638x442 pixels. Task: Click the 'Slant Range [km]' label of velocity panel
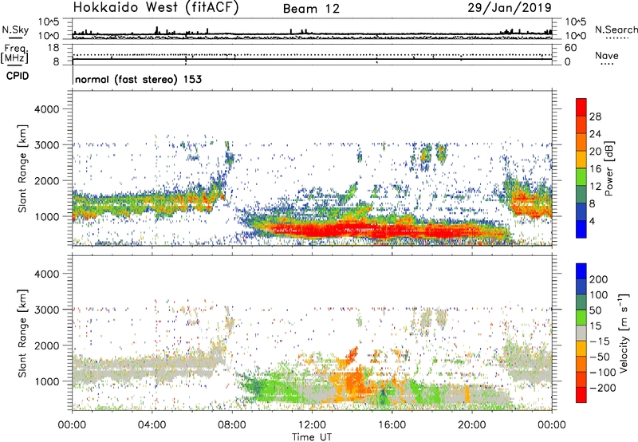coord(22,333)
